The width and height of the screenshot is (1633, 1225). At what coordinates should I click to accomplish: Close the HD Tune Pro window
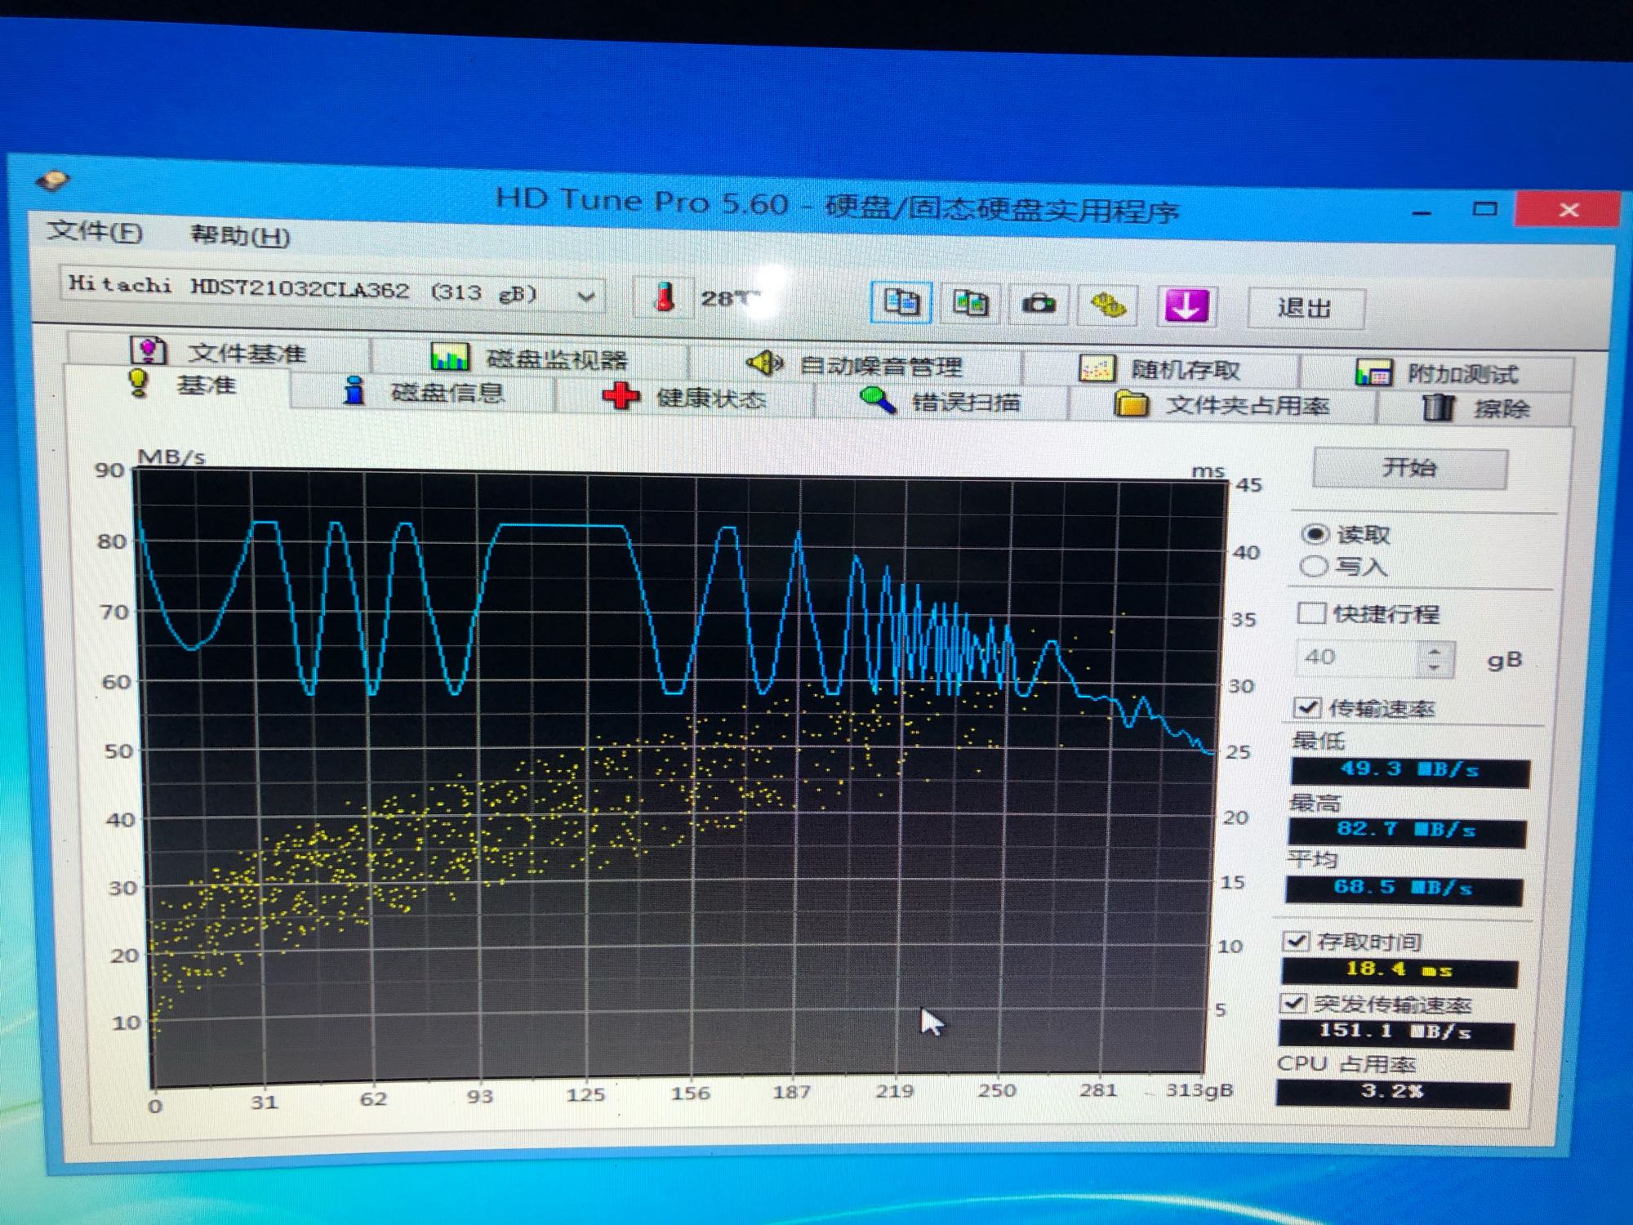point(1568,210)
